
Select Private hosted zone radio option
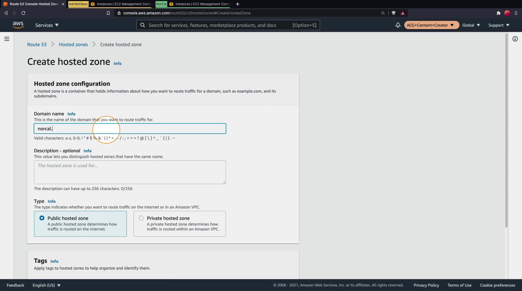pyautogui.click(x=141, y=218)
